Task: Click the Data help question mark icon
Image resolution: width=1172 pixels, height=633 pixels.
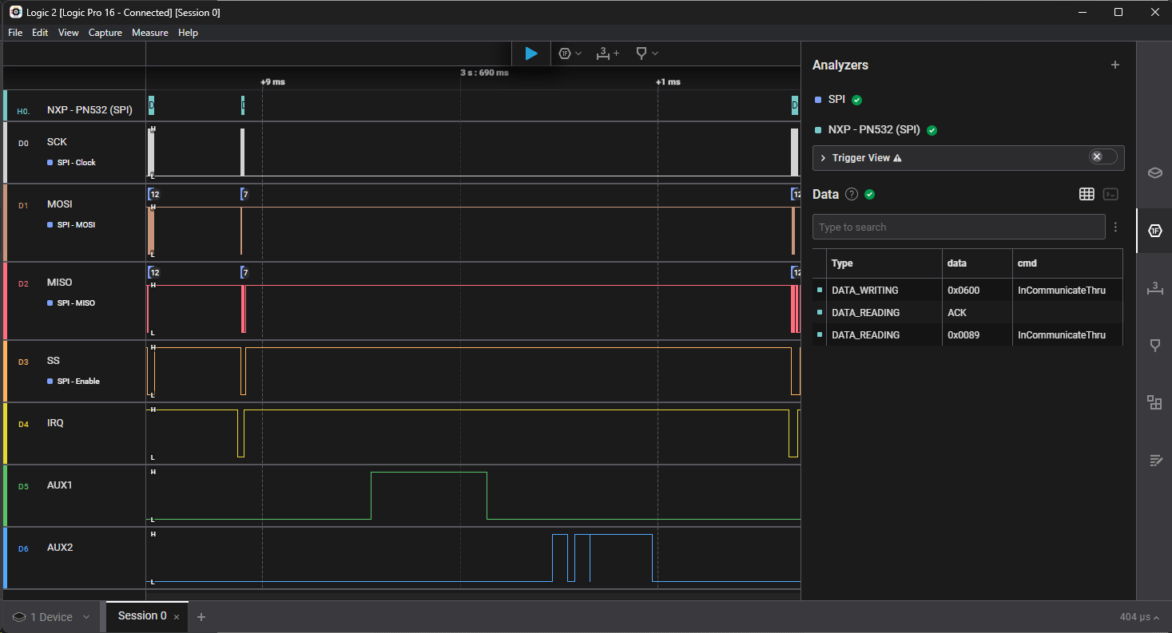Action: tap(852, 194)
